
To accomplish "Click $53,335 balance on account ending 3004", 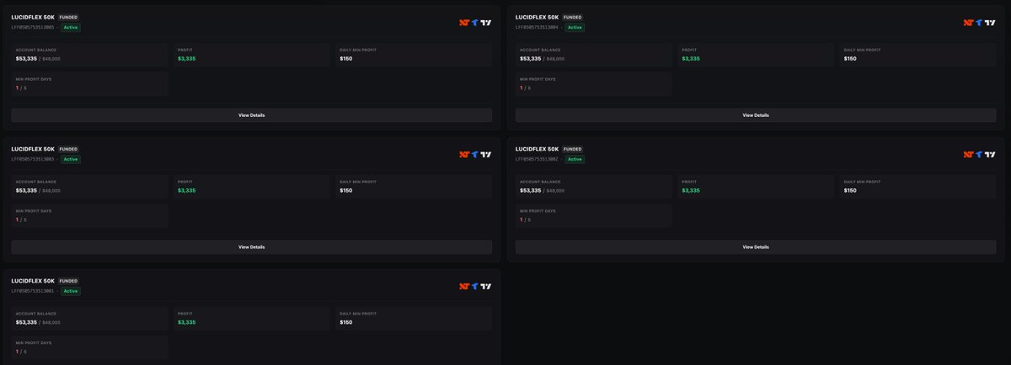I will (x=531, y=59).
